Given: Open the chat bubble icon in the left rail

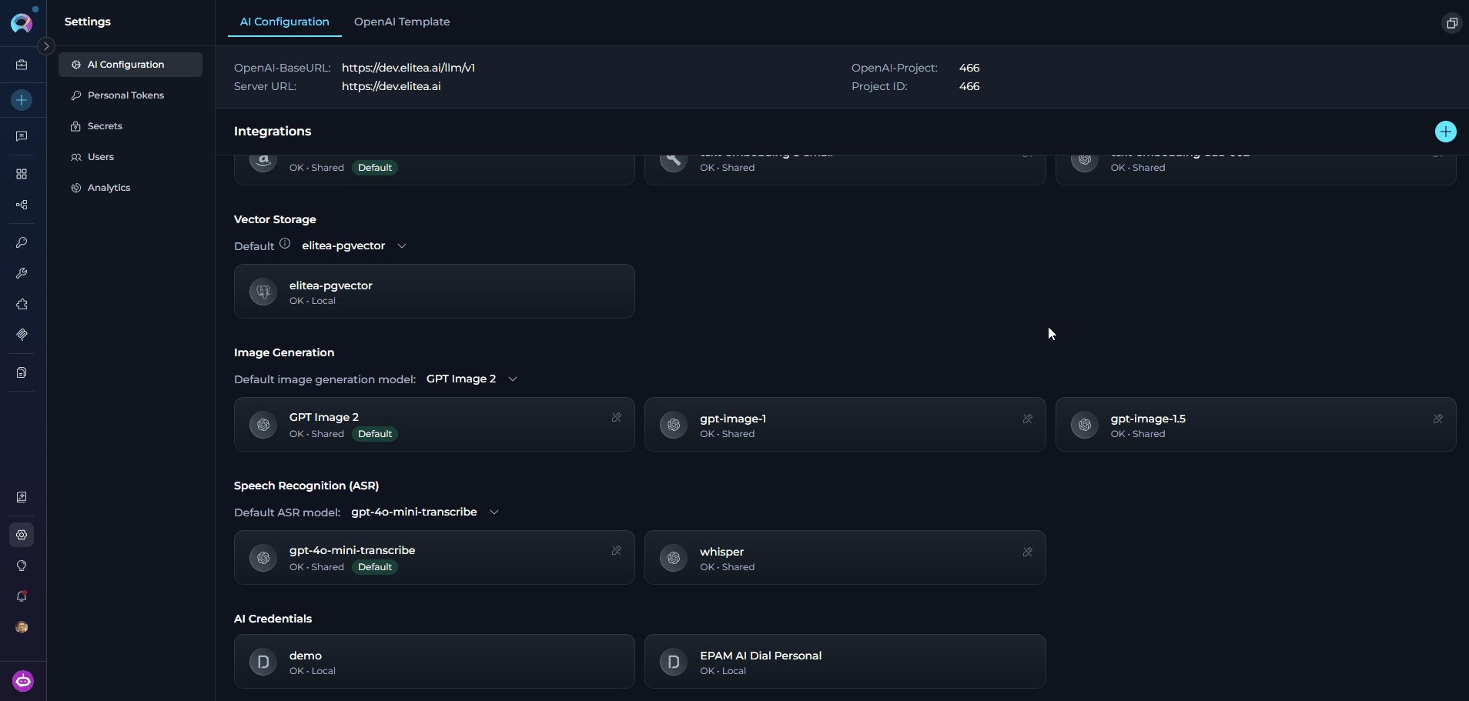Looking at the screenshot, I should (22, 136).
